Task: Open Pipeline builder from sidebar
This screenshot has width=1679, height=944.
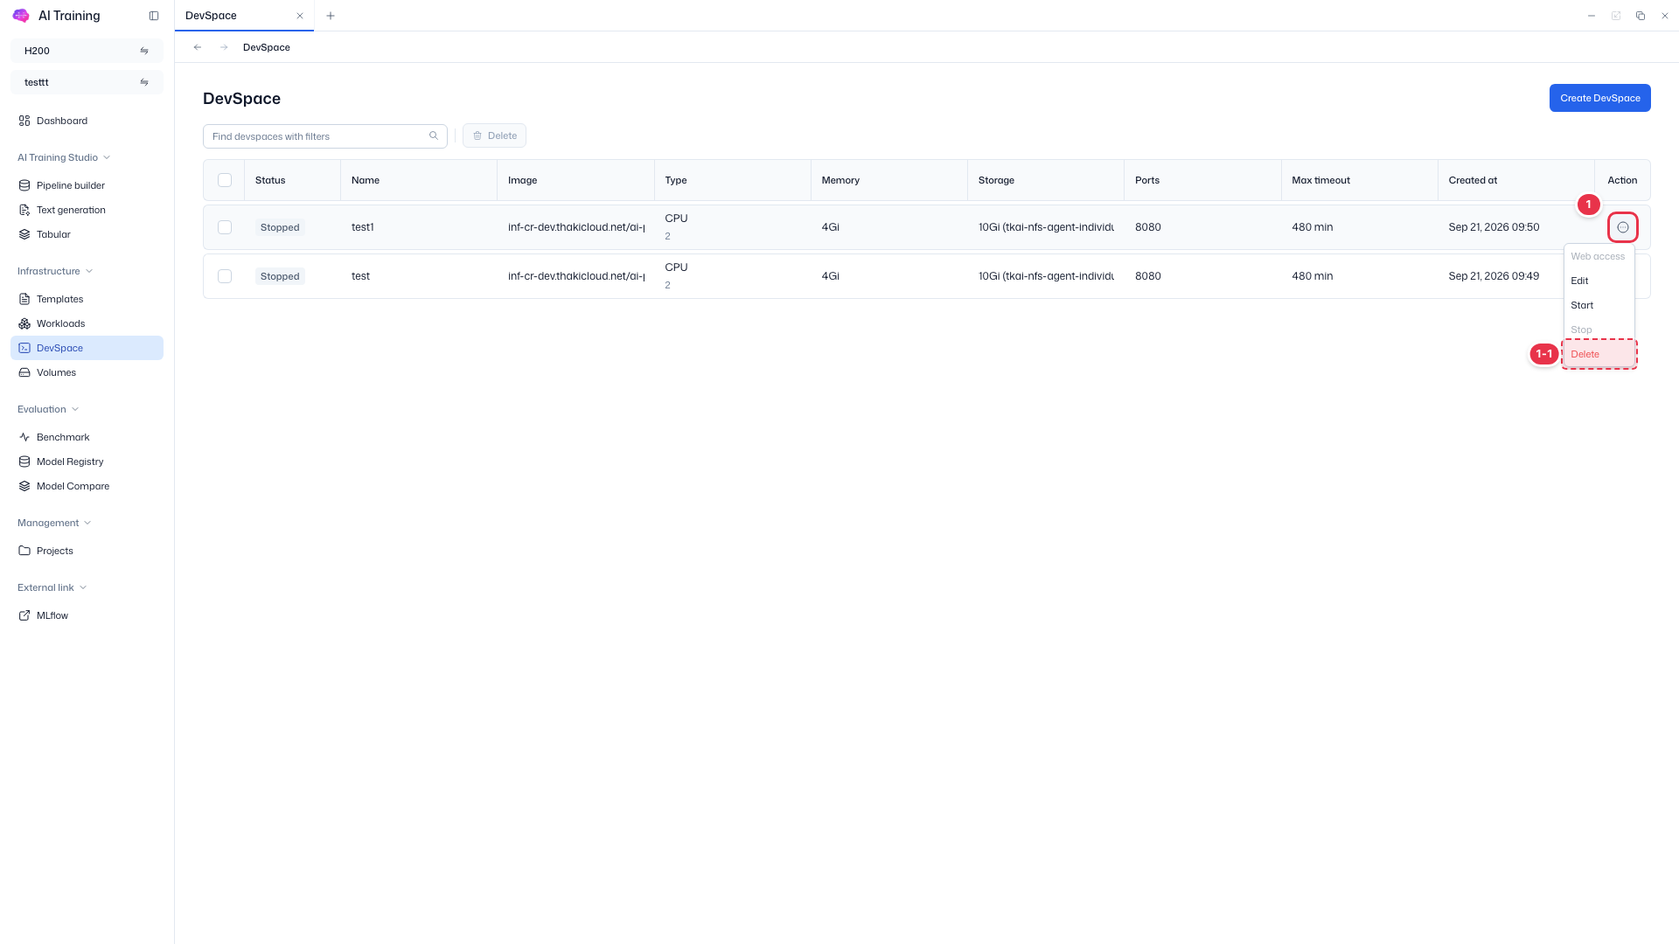Action: tap(87, 185)
